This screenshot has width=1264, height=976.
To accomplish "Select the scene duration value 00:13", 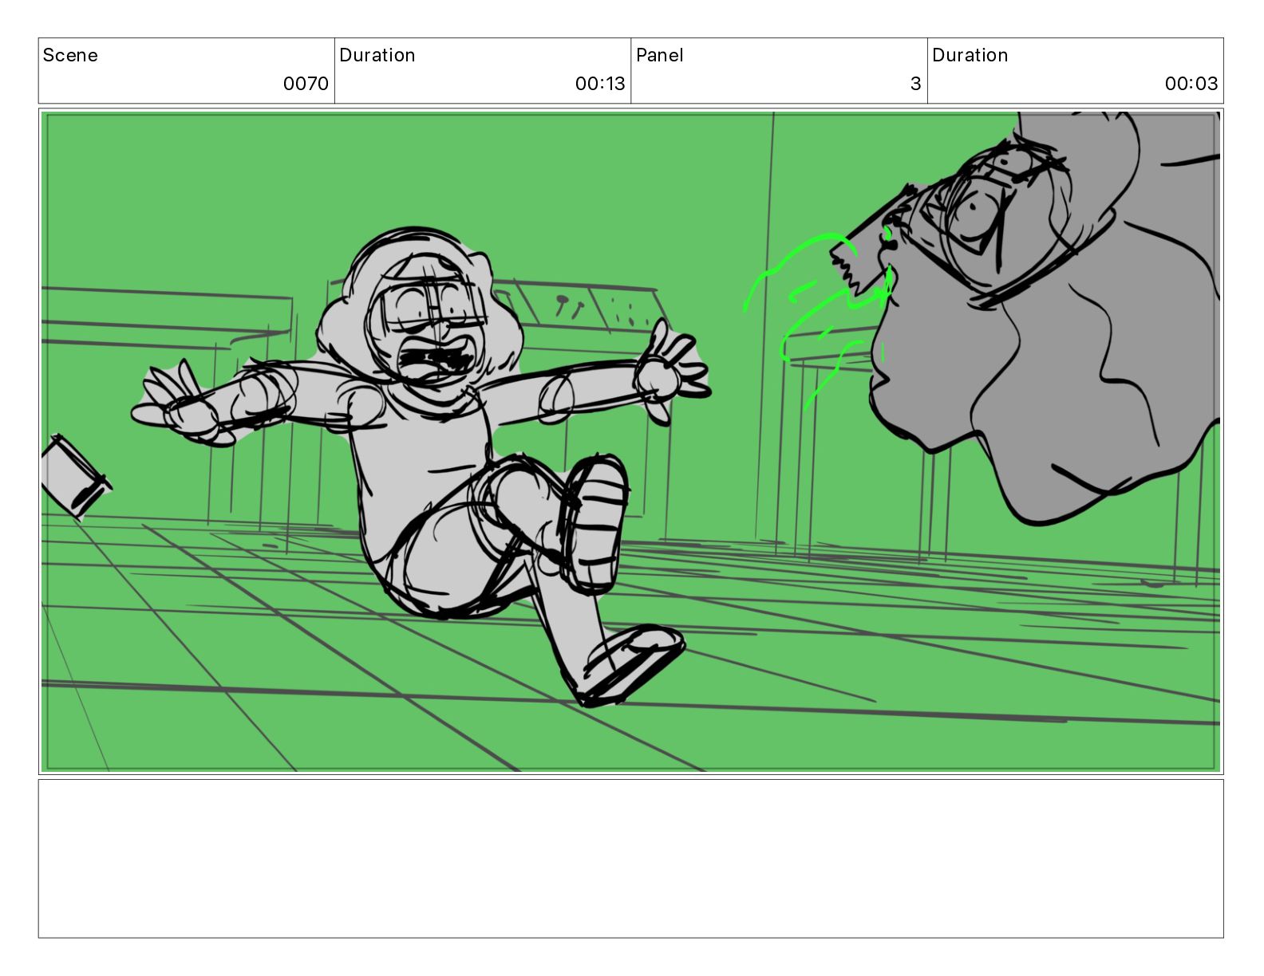I will (x=600, y=84).
